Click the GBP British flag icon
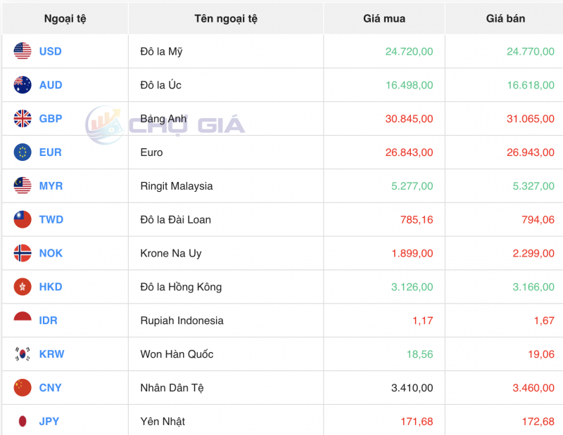Image resolution: width=563 pixels, height=435 pixels. click(21, 118)
